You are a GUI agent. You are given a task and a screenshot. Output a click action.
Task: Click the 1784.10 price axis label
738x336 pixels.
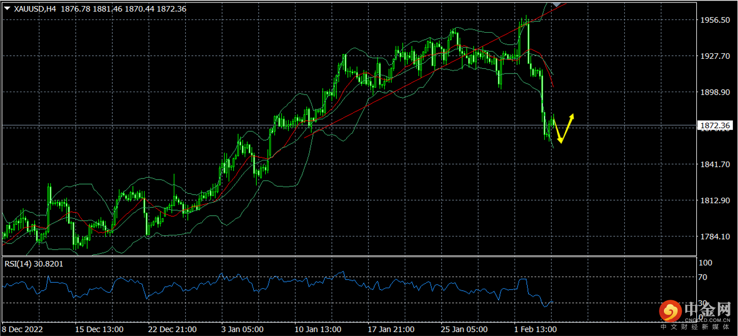pos(715,237)
